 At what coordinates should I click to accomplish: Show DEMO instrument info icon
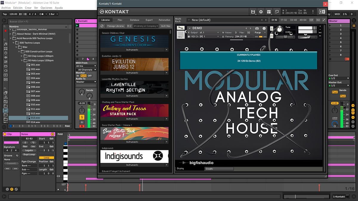(264, 29)
